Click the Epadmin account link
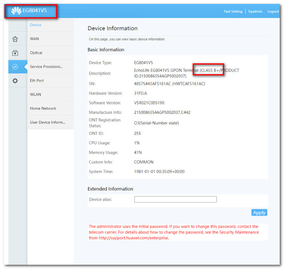The height and width of the screenshot is (269, 284). (255, 12)
